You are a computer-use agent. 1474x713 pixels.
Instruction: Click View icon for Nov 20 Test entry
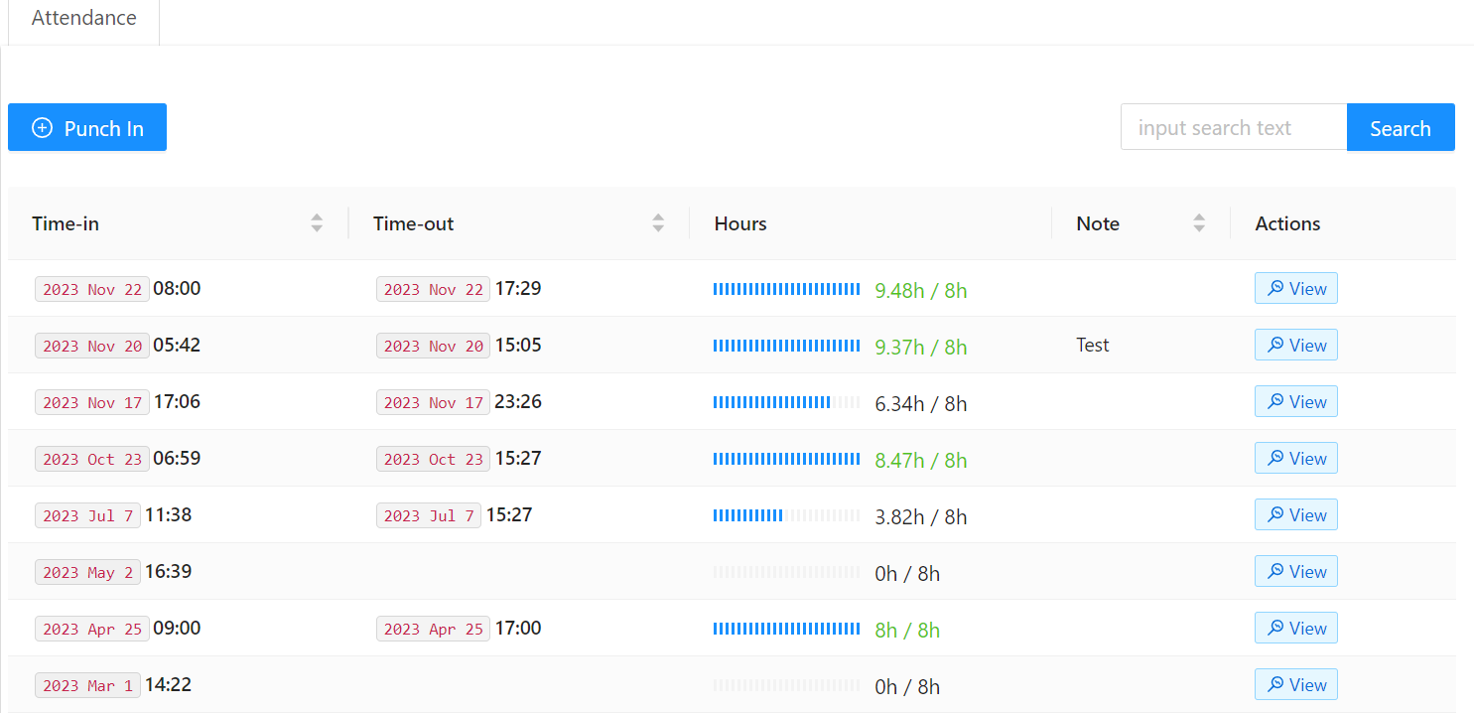(1273, 346)
